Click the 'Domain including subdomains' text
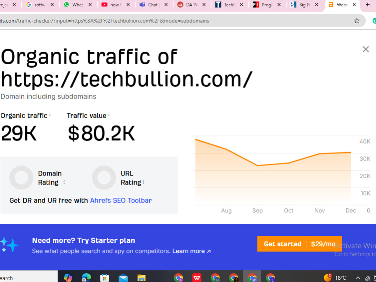Image resolution: width=376 pixels, height=282 pixels. pyautogui.click(x=49, y=96)
